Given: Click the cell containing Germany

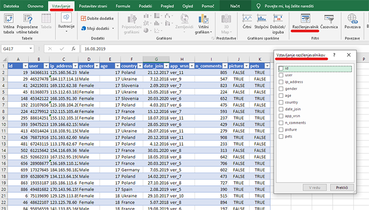Looking at the screenshot, I should tap(132, 170).
